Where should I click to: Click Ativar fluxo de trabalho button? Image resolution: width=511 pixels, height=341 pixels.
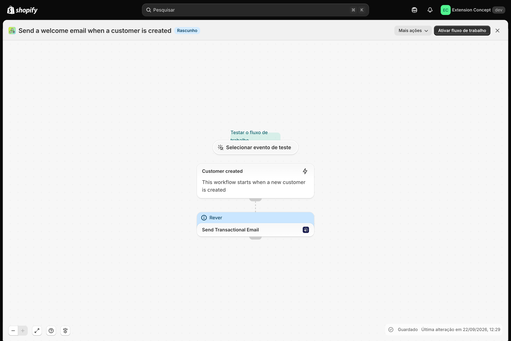pos(462,31)
